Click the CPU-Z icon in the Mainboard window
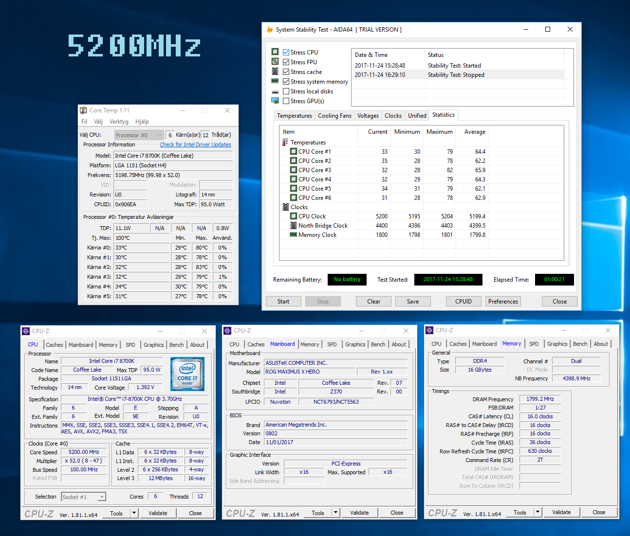 227,331
